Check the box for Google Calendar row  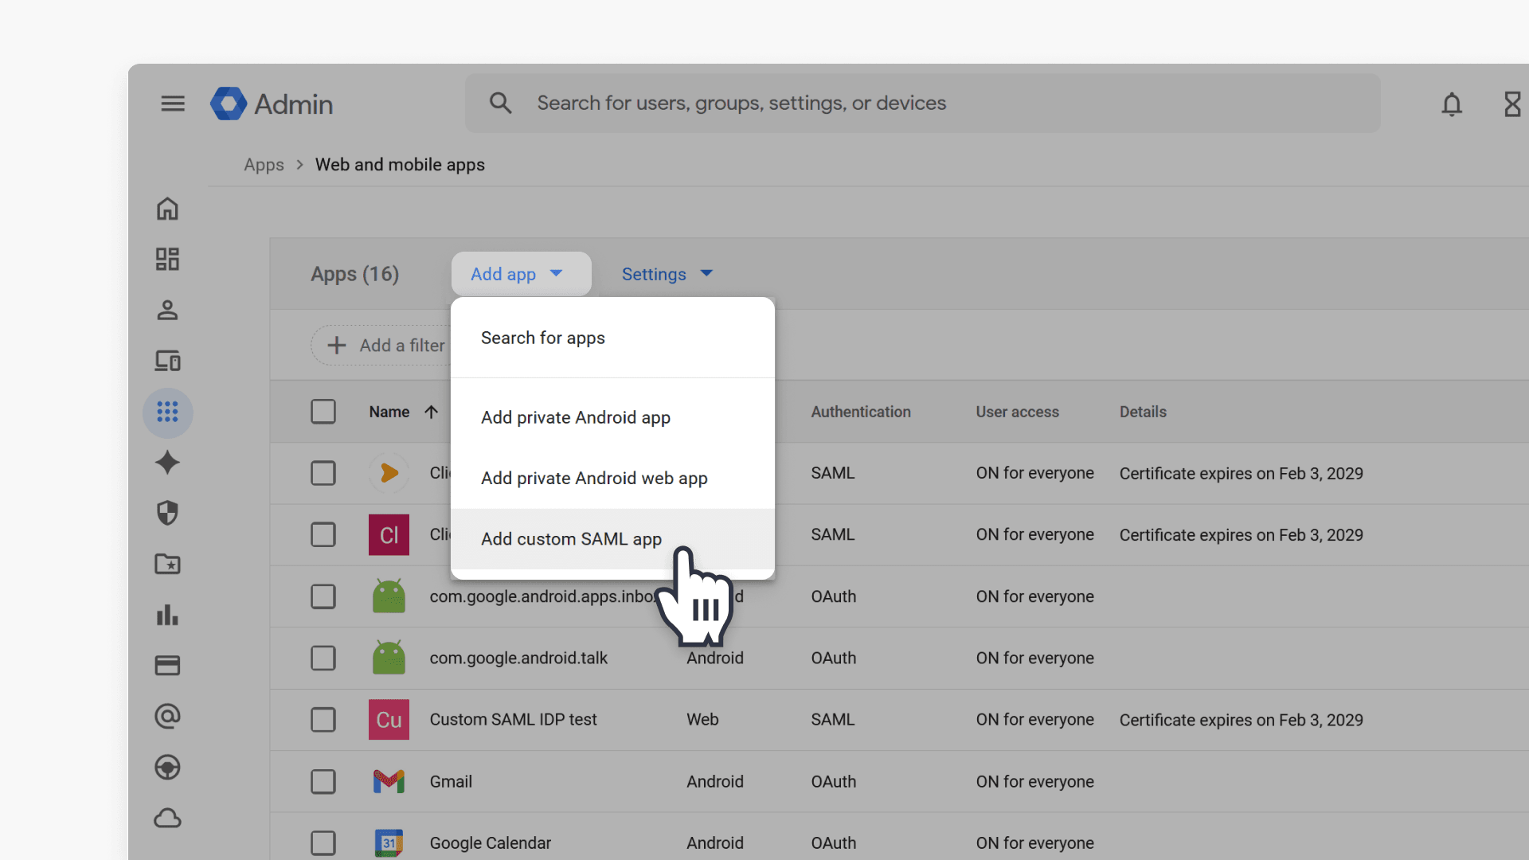323,842
